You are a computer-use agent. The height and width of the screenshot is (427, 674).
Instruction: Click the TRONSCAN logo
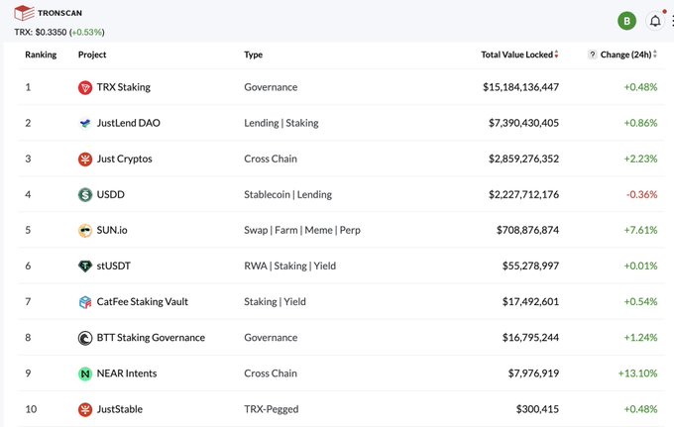(48, 13)
